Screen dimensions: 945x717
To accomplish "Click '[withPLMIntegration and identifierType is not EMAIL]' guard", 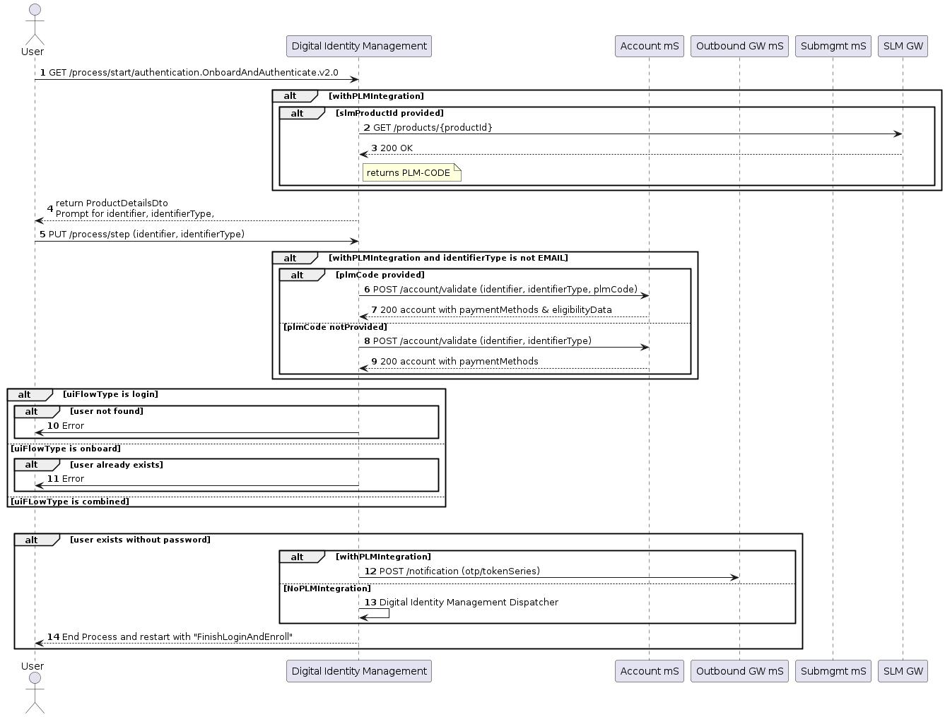I will point(448,258).
